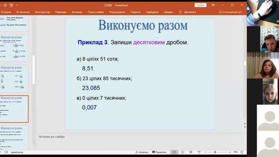Viewport: 279px width, 157px height.
Task: Open the Customize Quick Access Toolbar dropdown
Action: 17,5
